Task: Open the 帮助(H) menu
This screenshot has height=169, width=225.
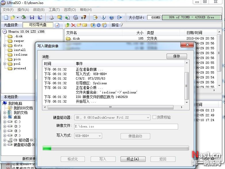Action: [86, 10]
